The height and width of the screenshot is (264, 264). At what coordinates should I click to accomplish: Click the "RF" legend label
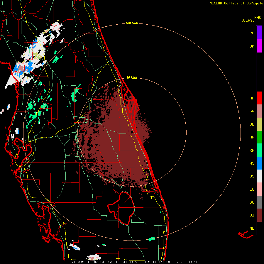pyautogui.click(x=252, y=33)
